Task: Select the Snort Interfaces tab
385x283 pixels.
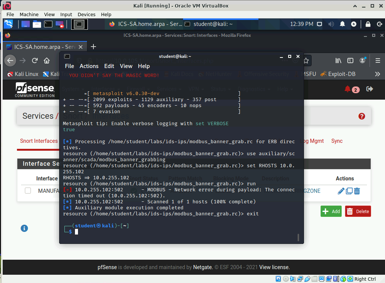Action: coord(39,141)
